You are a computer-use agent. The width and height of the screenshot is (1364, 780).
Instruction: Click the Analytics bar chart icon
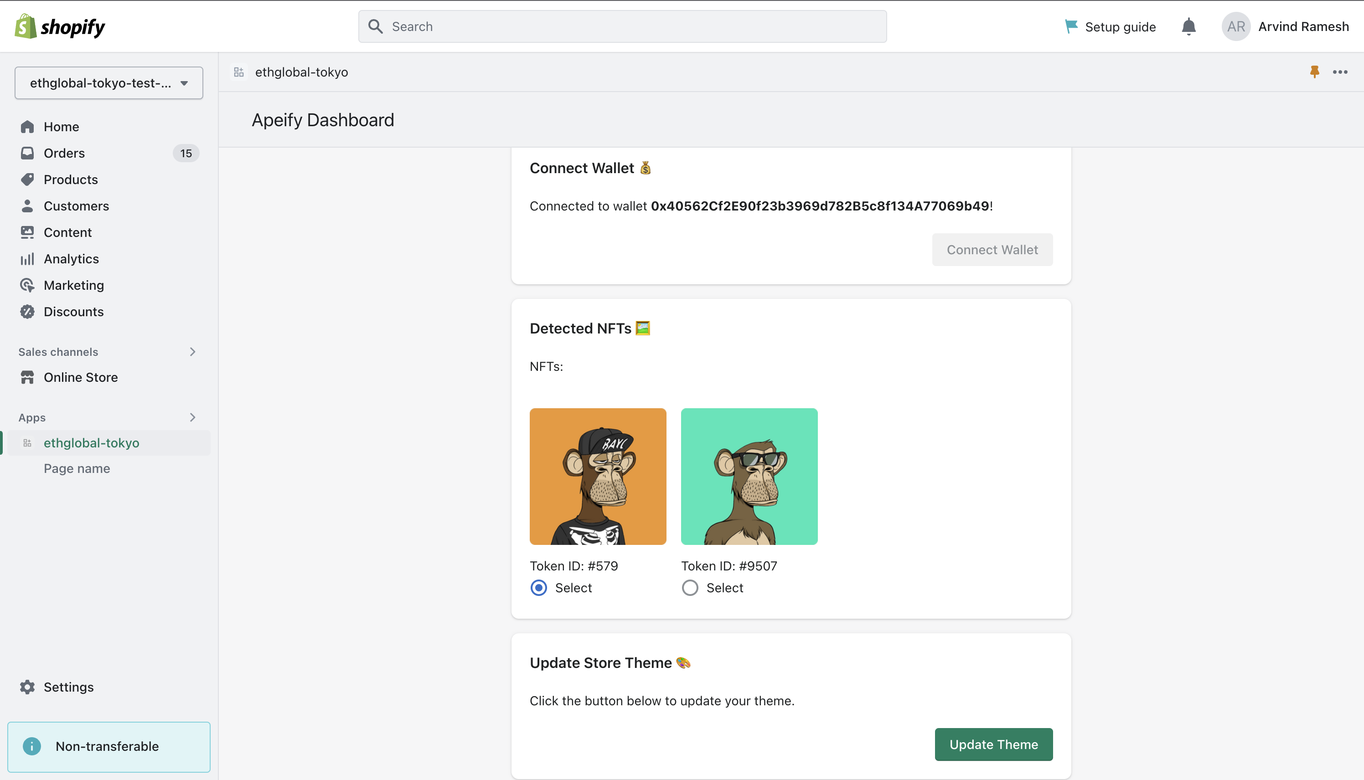pyautogui.click(x=27, y=259)
